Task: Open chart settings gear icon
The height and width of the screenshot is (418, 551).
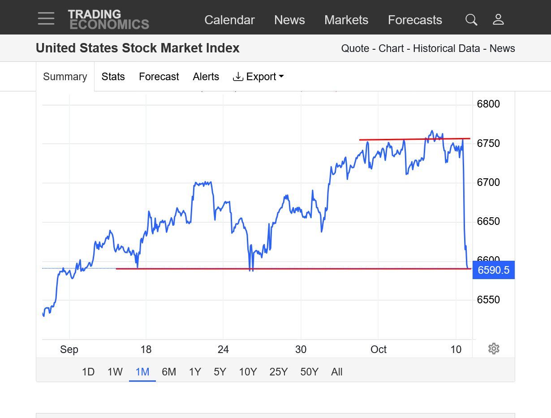Action: point(494,349)
